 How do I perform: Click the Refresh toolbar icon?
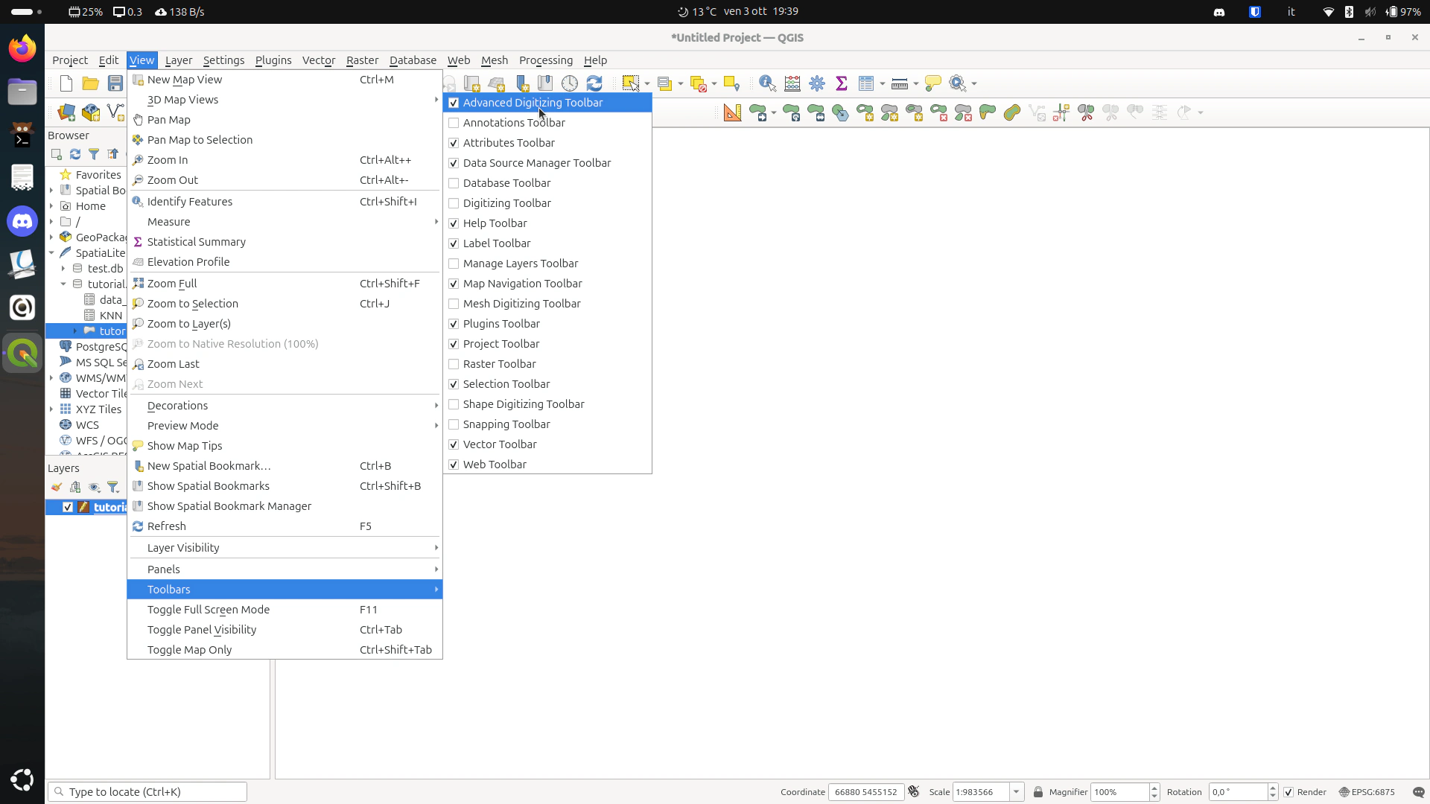coord(594,83)
